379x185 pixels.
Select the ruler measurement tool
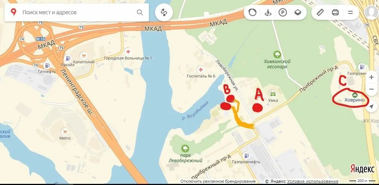[320, 12]
